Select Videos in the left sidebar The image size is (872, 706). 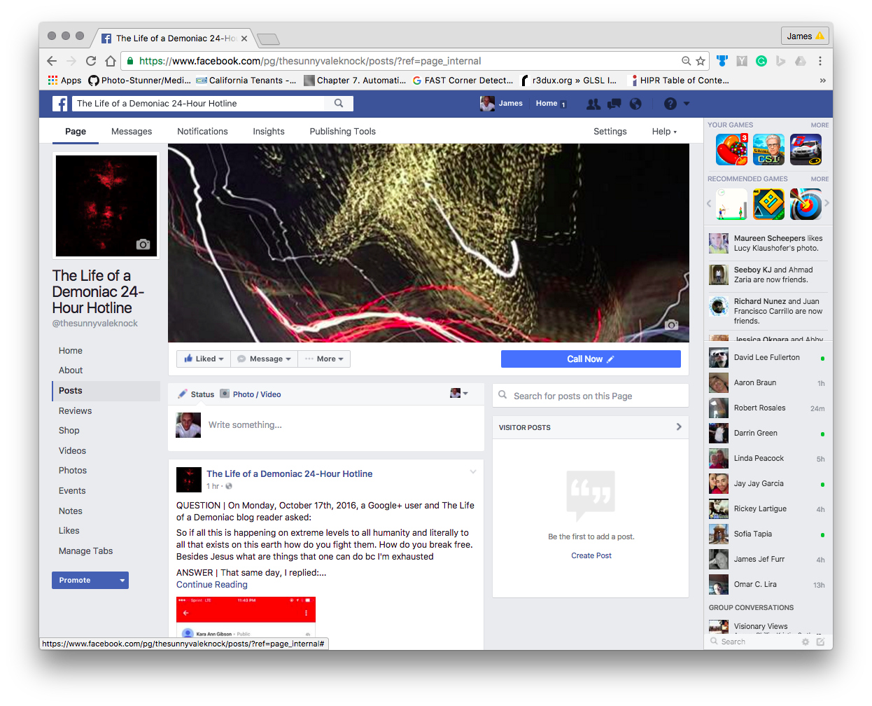[x=73, y=451]
